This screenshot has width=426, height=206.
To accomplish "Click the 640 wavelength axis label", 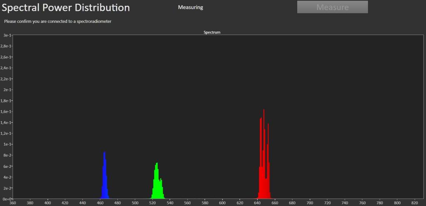I will point(258,203).
